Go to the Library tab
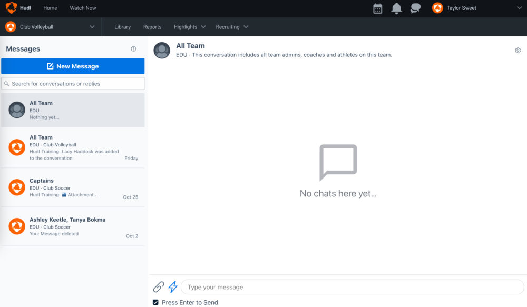 click(x=122, y=27)
